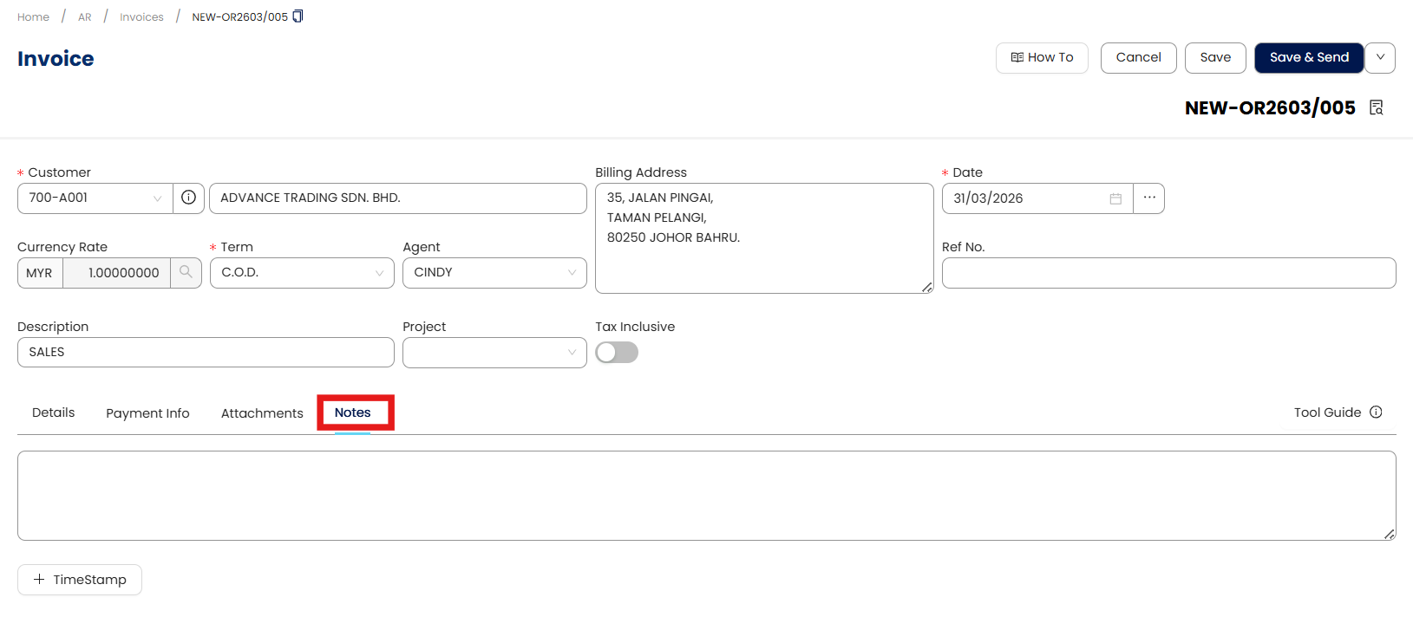Switch to the Payment Info tab
This screenshot has height=617, width=1413.
coord(147,413)
